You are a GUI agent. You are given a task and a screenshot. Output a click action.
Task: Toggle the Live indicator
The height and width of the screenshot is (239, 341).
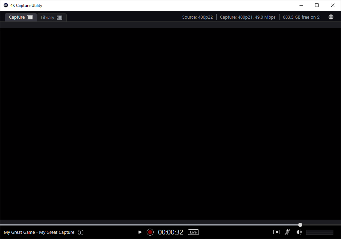tap(193, 232)
